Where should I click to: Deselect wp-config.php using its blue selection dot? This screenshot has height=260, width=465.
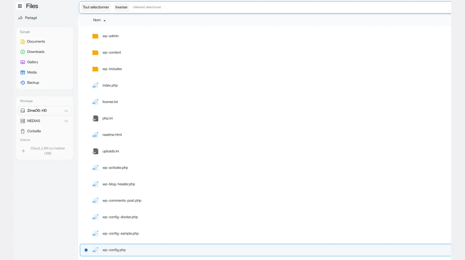pos(86,250)
